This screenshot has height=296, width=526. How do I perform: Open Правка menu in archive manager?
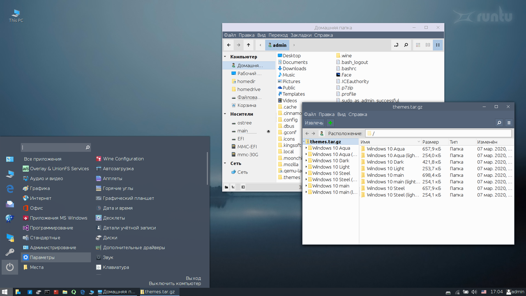pos(327,114)
